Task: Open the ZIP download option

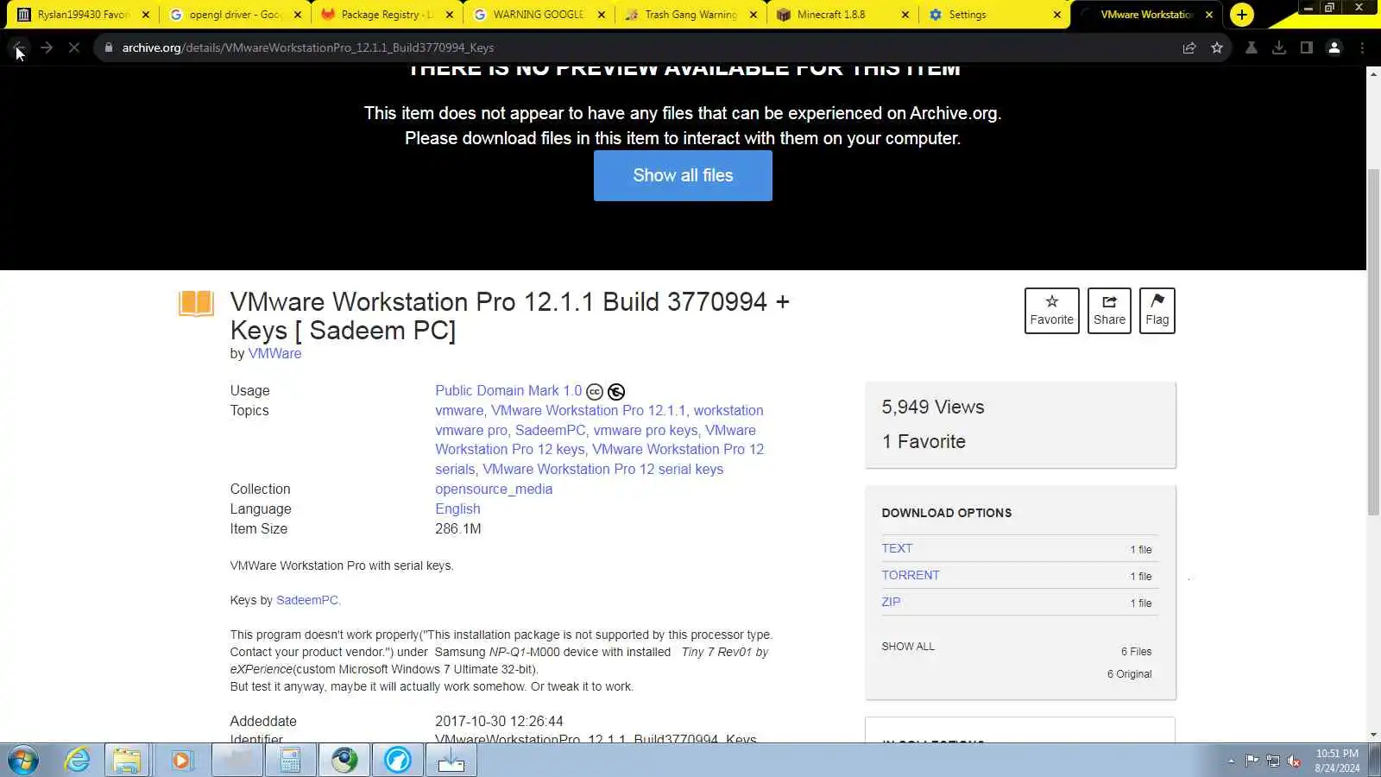Action: click(891, 602)
